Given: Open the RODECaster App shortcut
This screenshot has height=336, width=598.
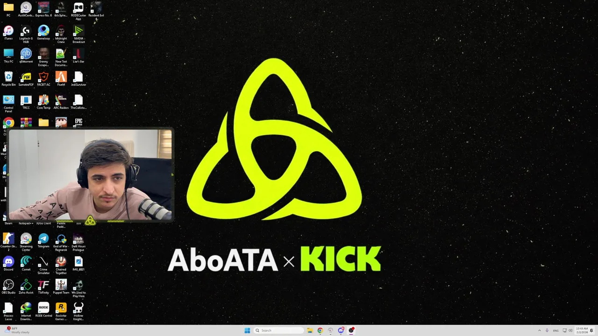Looking at the screenshot, I should tap(78, 11).
